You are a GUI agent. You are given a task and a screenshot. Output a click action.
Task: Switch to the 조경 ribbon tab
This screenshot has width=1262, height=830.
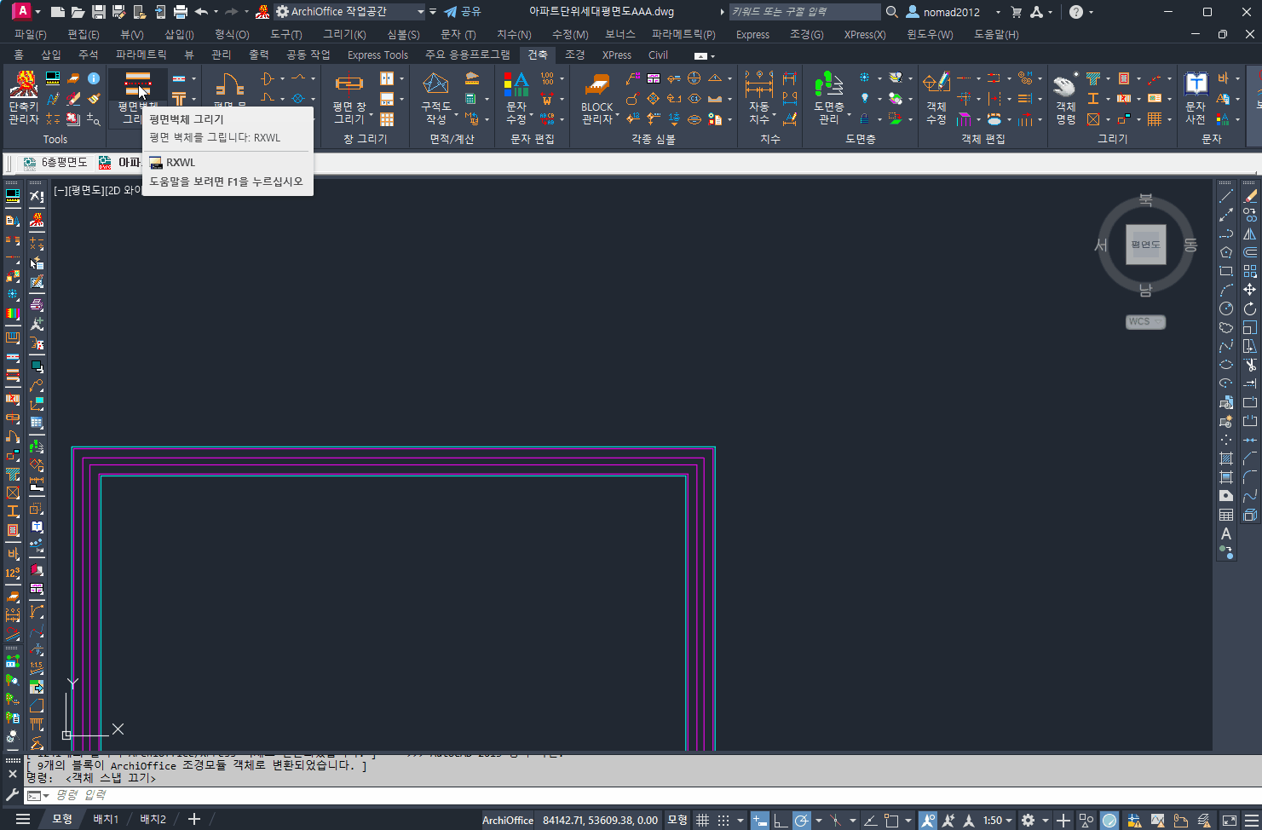(x=575, y=55)
